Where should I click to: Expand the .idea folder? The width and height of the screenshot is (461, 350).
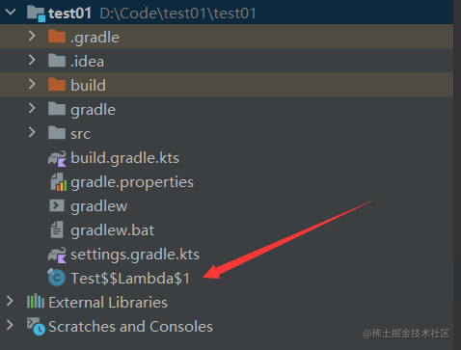click(x=32, y=60)
